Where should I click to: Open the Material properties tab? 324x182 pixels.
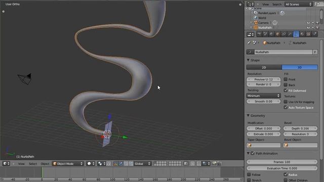point(302,34)
